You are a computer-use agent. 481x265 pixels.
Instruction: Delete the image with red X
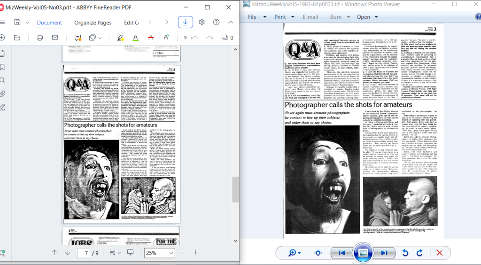[439, 253]
